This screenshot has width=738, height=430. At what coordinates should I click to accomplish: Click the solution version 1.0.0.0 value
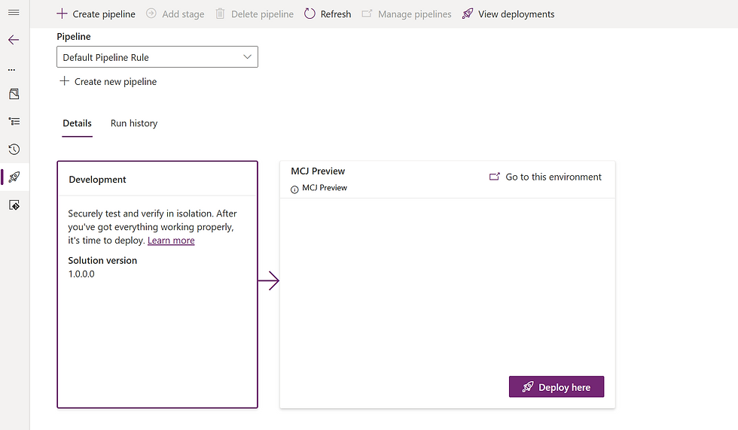click(x=81, y=274)
